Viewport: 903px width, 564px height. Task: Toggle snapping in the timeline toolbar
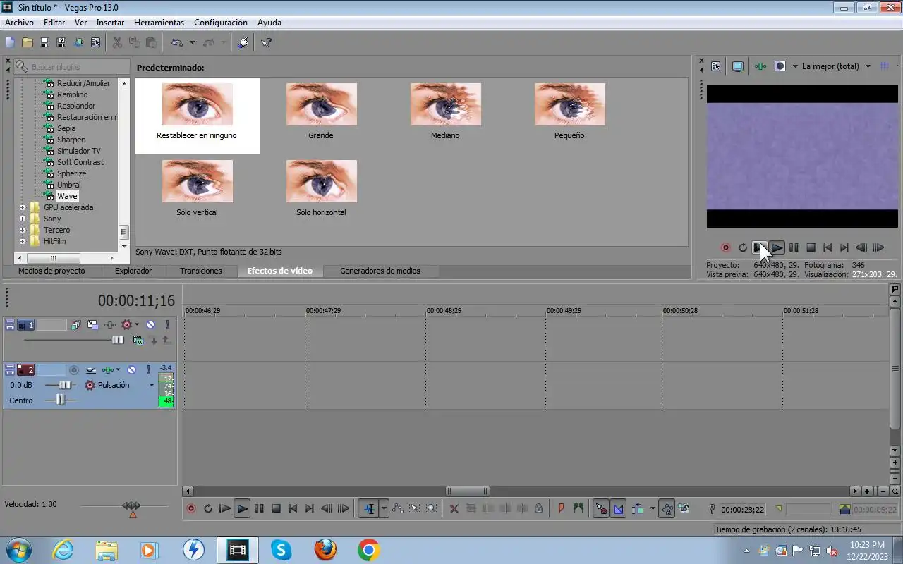tap(601, 508)
